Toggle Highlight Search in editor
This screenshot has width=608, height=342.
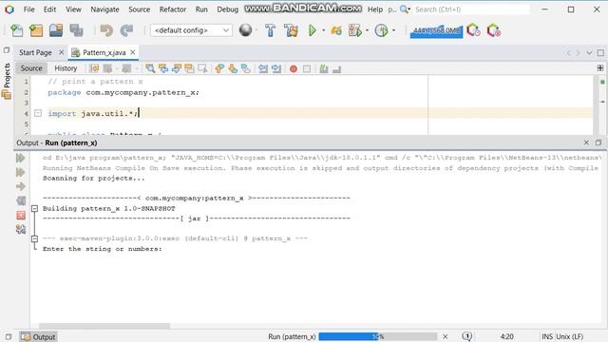189,68
